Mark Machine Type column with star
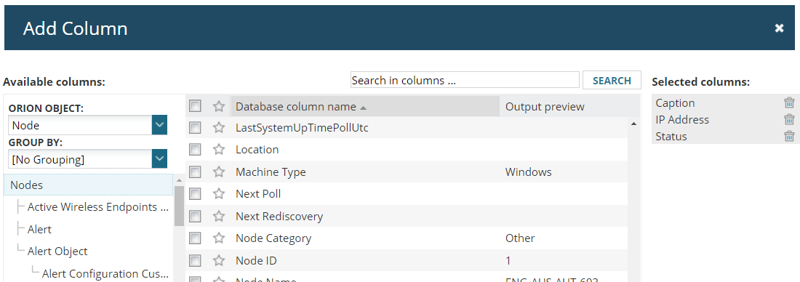This screenshot has height=282, width=800. [219, 172]
